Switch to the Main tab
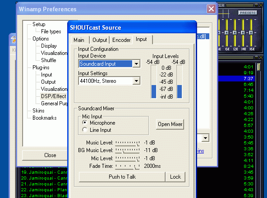The height and width of the screenshot is (198, 267). (79, 40)
